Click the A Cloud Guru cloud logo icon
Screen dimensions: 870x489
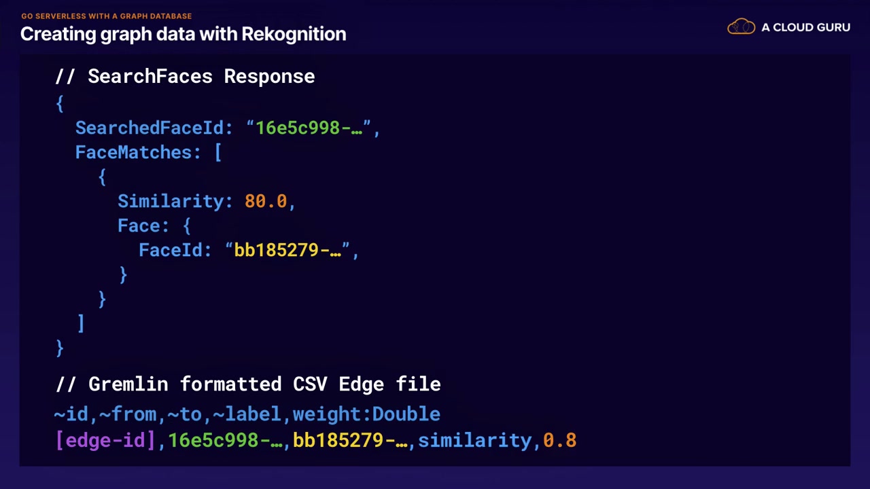741,27
